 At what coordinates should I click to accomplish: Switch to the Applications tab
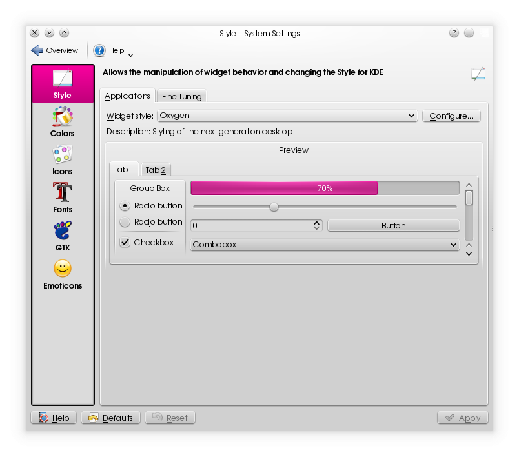[127, 96]
